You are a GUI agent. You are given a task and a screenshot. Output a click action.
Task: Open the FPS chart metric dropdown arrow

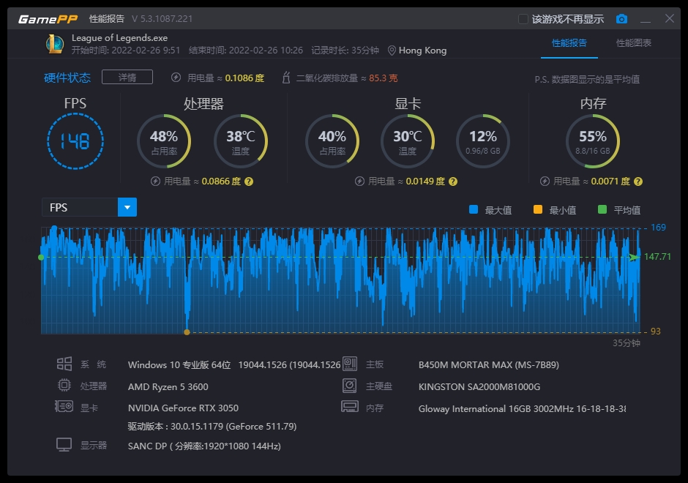point(127,208)
